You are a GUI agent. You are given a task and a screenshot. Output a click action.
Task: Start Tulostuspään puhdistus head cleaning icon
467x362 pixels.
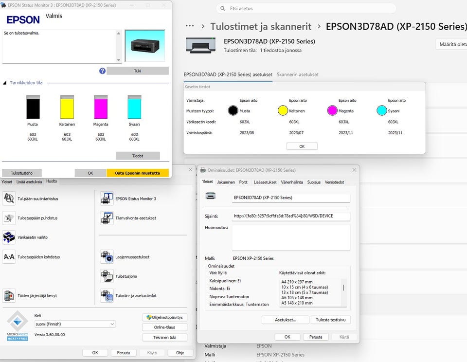[x=9, y=218]
